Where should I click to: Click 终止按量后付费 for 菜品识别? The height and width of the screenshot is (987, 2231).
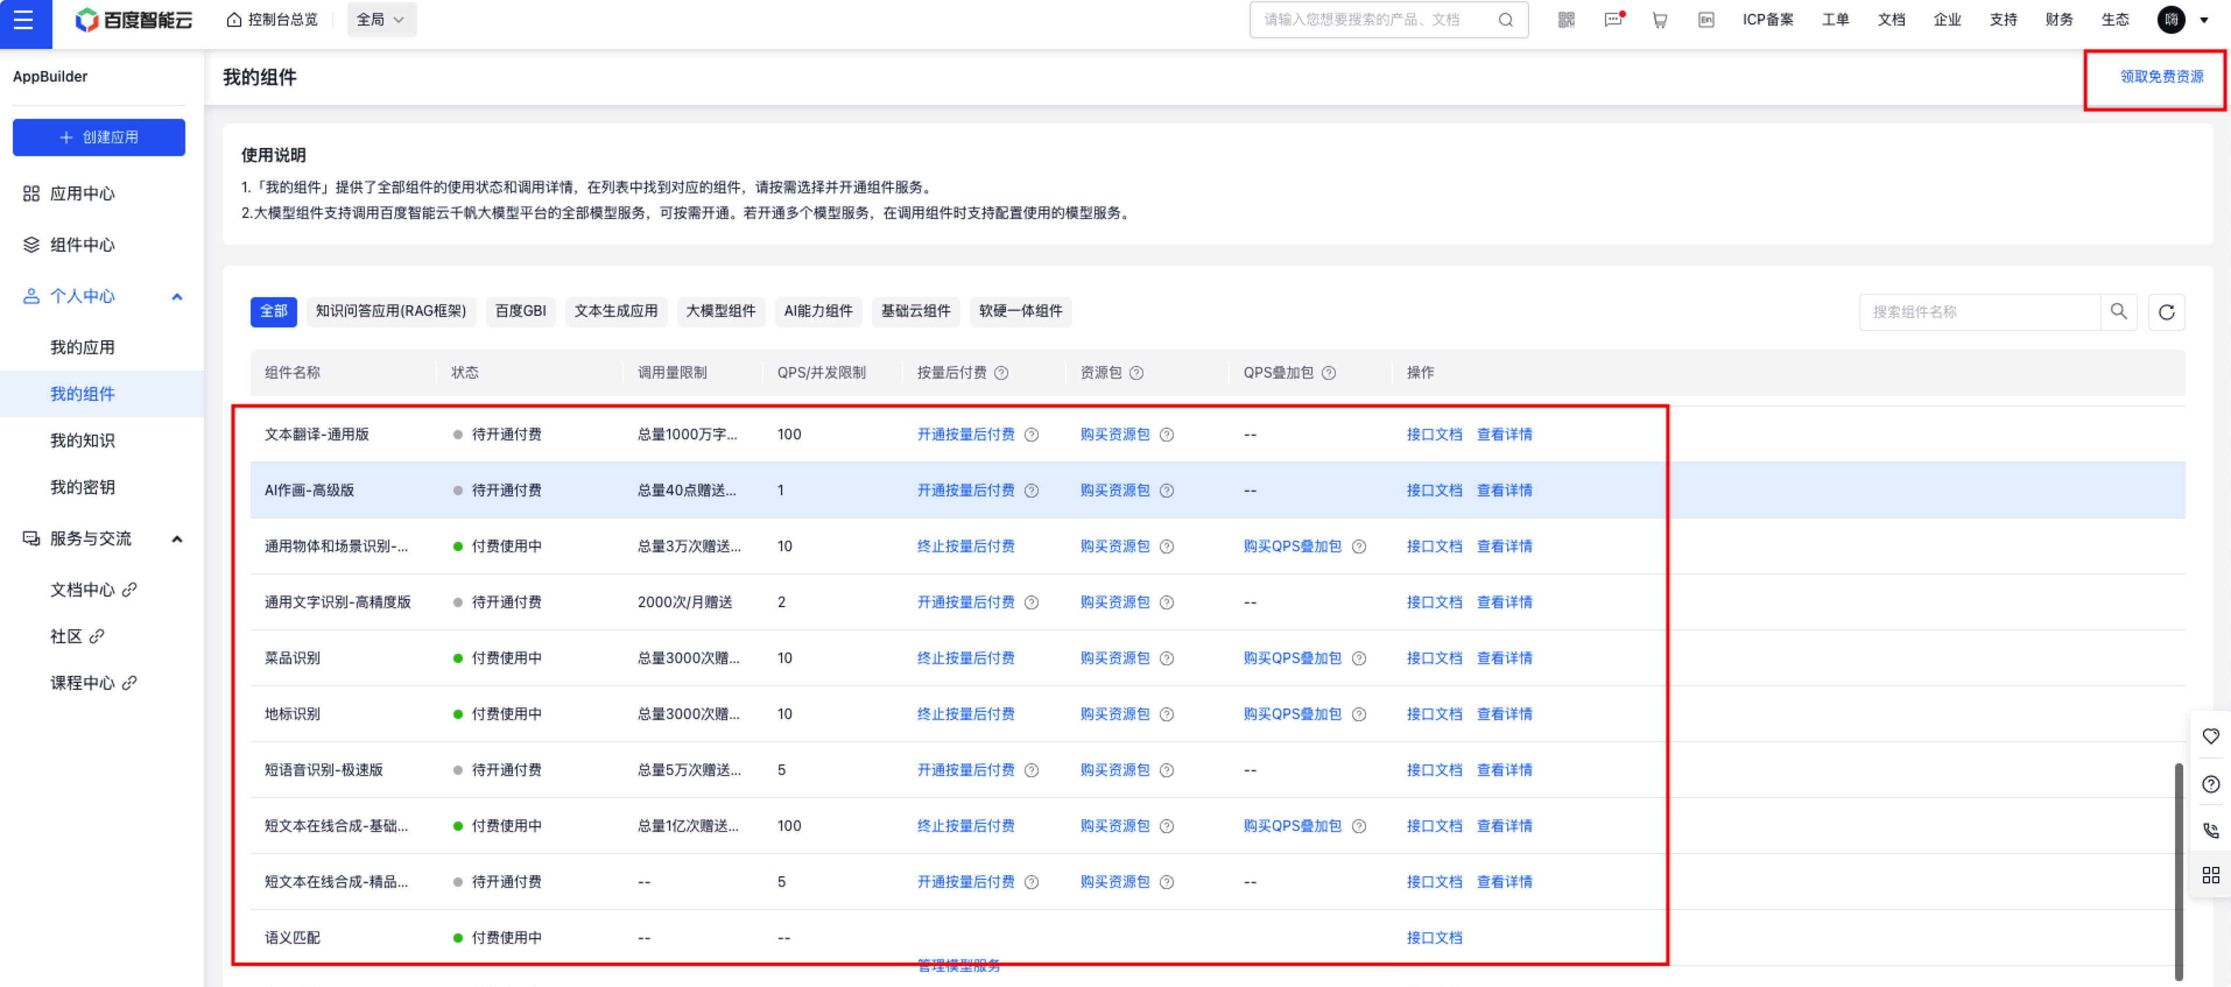click(966, 659)
